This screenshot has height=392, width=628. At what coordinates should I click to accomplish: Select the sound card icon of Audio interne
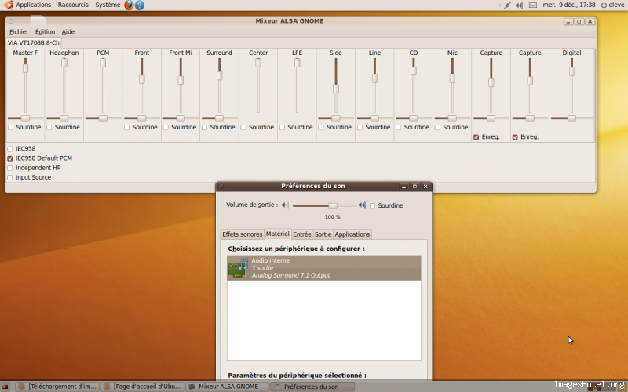[239, 267]
